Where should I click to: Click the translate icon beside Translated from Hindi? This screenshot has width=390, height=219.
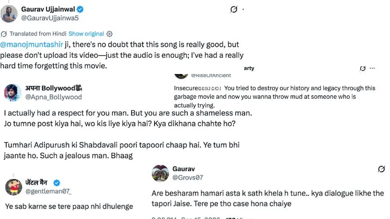coord(4,34)
